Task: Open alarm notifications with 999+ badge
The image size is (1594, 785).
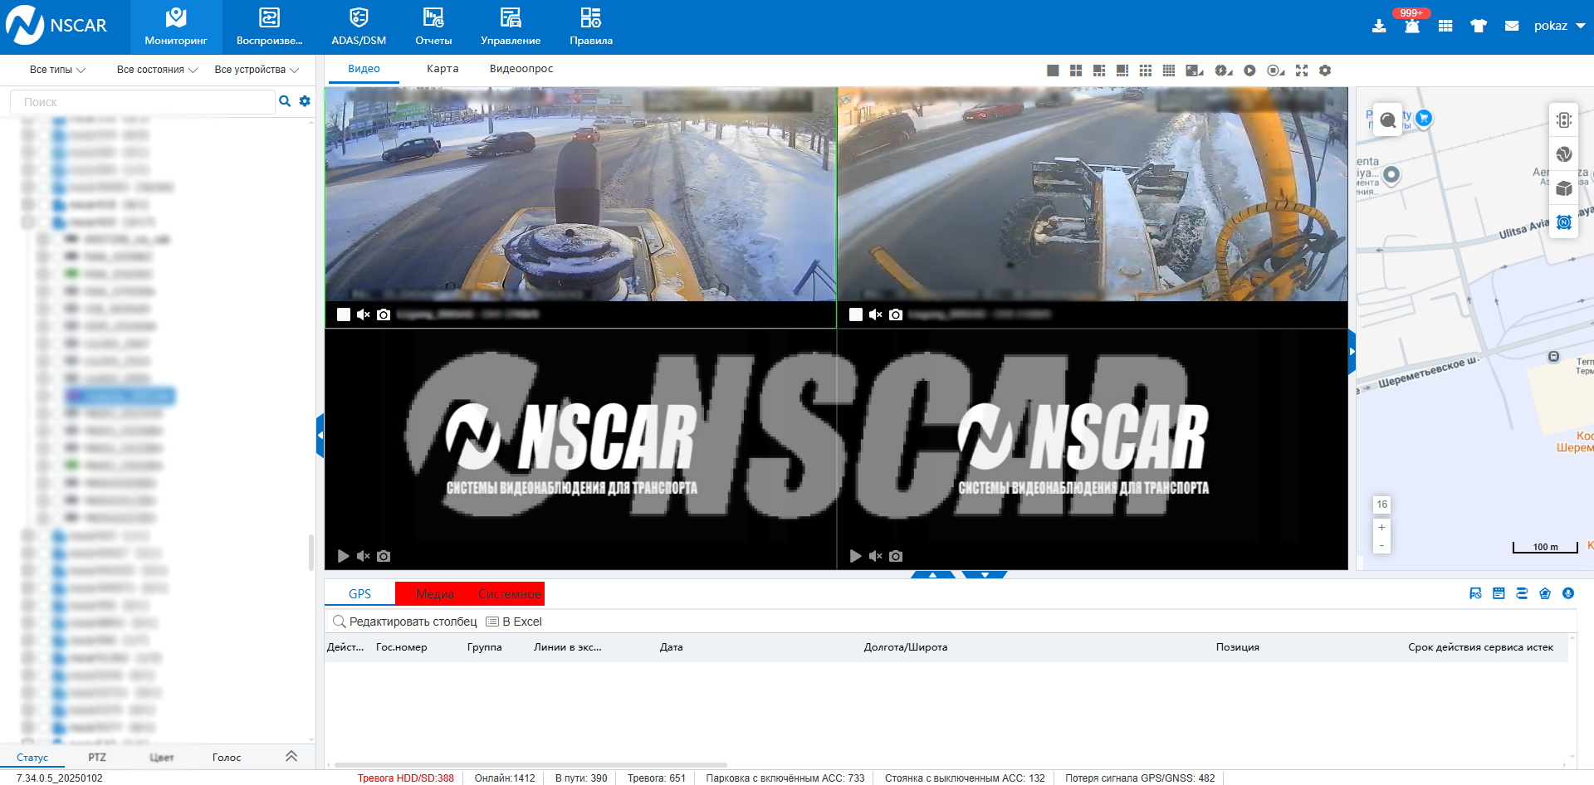Action: pyautogui.click(x=1412, y=25)
